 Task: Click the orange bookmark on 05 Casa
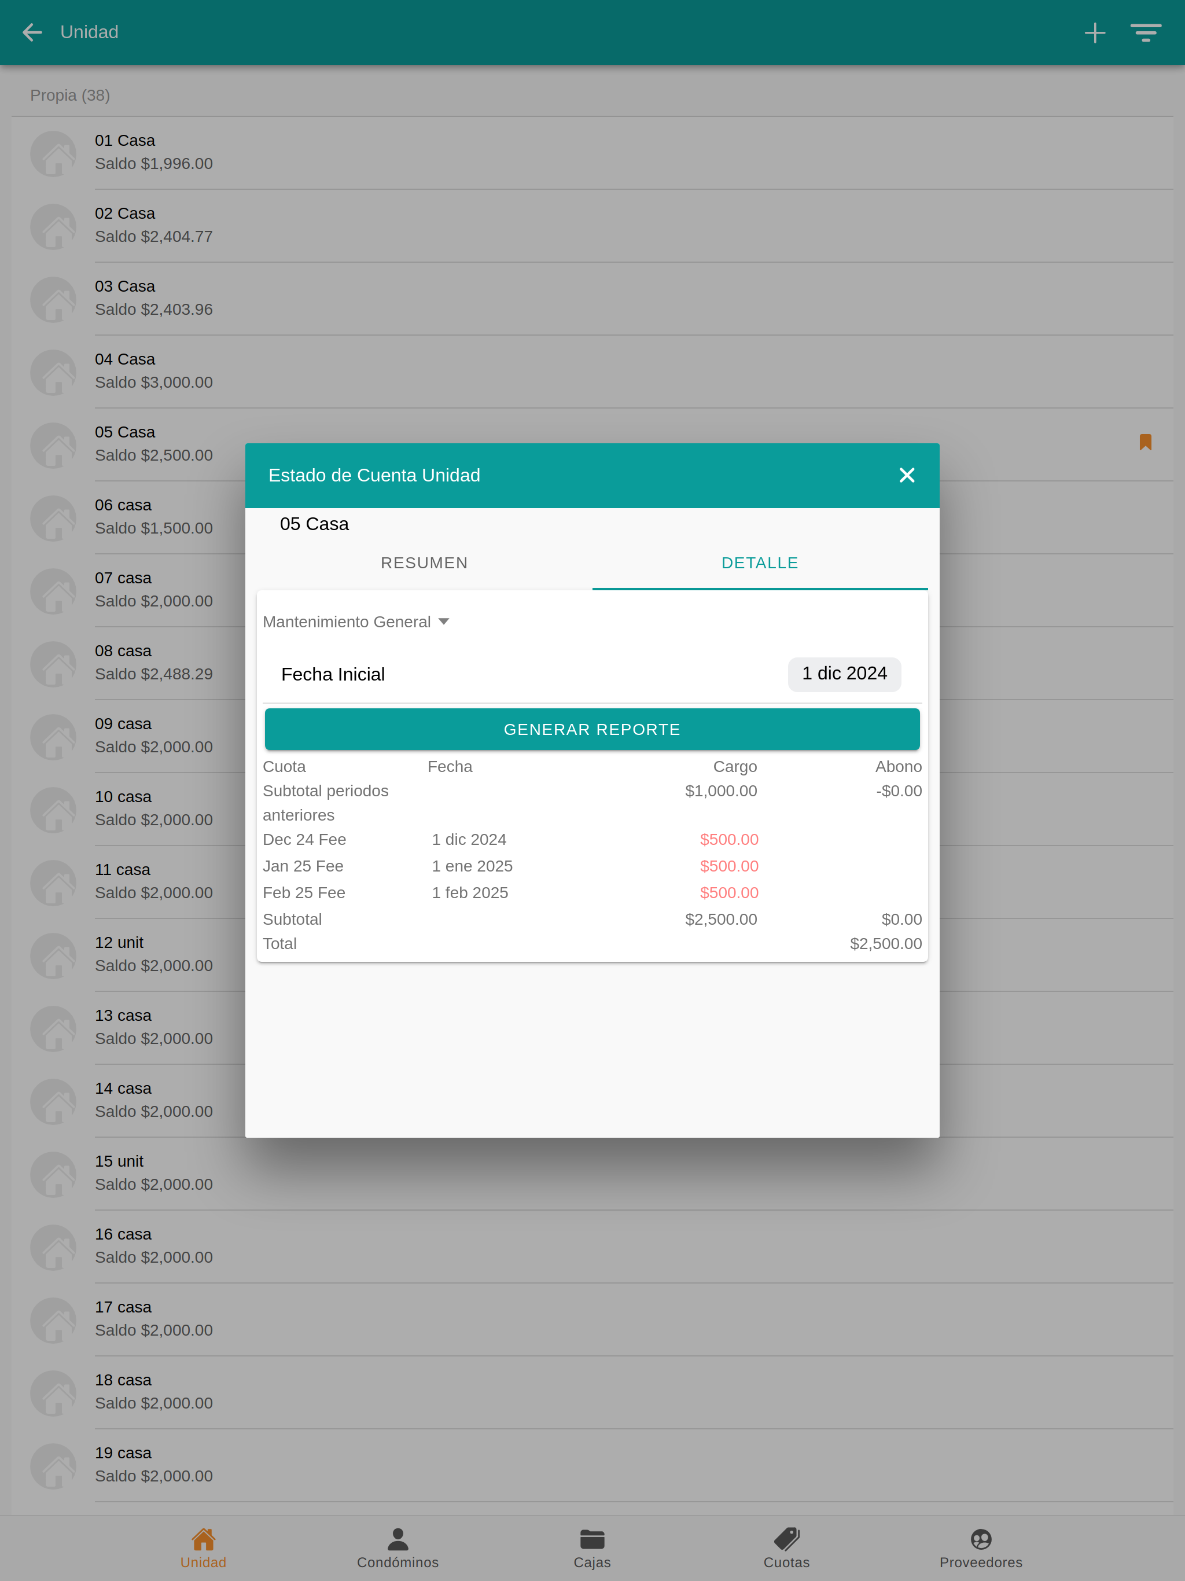click(1145, 443)
